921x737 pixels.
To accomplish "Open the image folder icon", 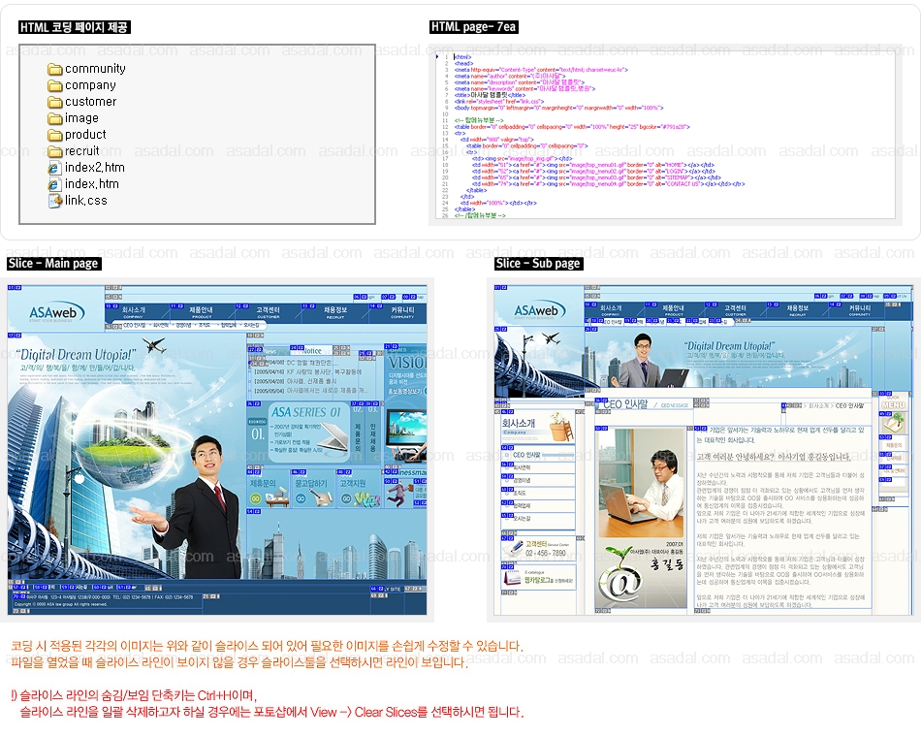I will (55, 118).
